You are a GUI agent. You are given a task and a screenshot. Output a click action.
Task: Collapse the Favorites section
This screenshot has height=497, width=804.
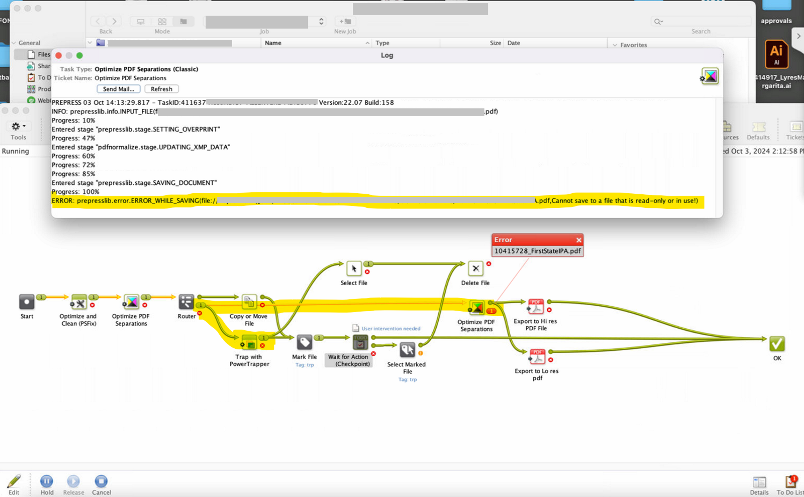click(615, 45)
